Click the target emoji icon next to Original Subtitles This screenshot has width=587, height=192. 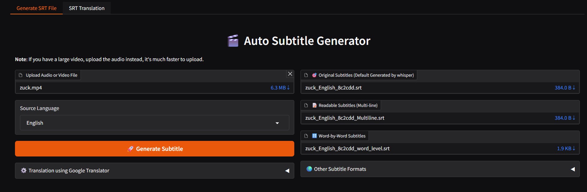pyautogui.click(x=314, y=75)
